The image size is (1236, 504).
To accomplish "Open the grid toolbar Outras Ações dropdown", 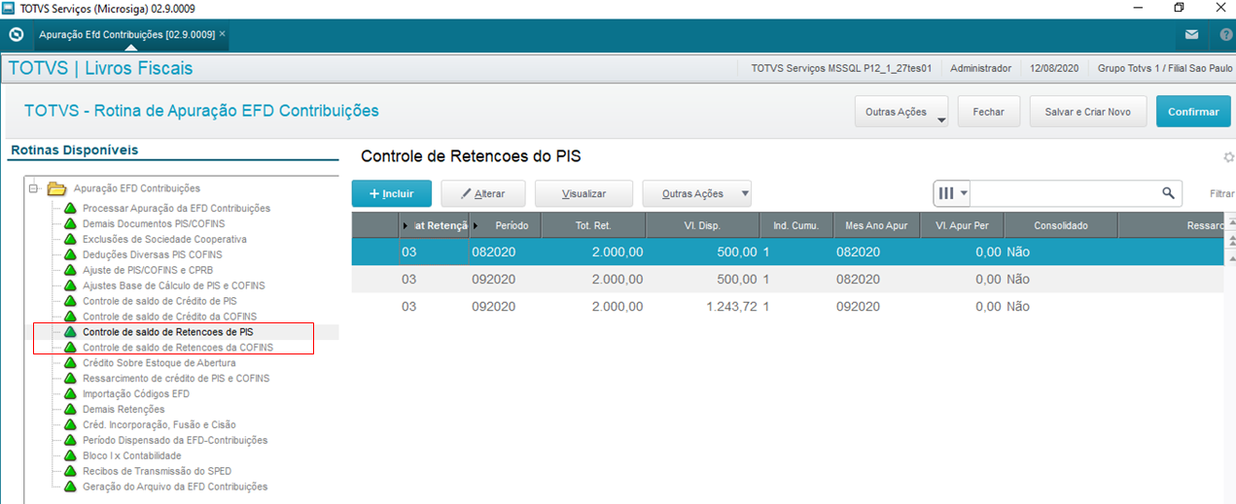I will 696,193.
